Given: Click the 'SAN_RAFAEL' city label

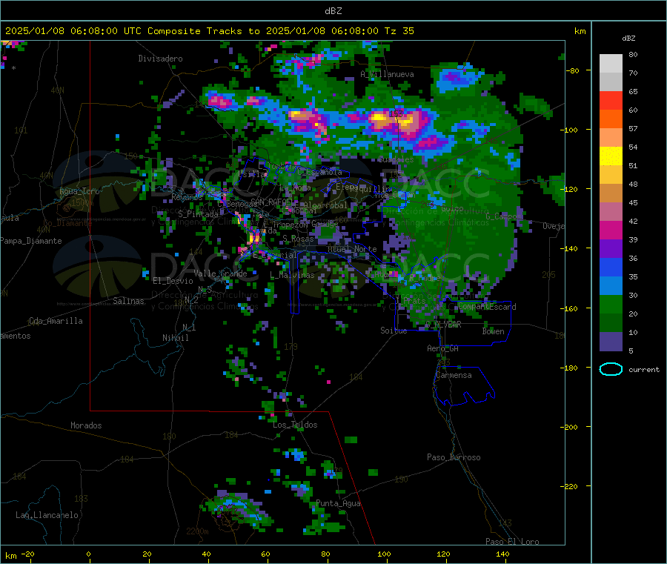Looking at the screenshot, I should (272, 202).
